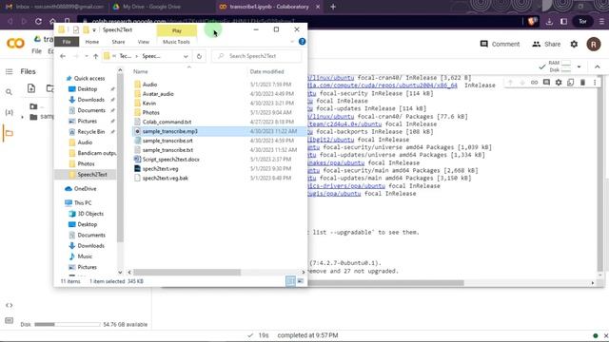Expand RAM Disk resources dropdown arrow
This screenshot has height=342, width=609.
click(579, 66)
